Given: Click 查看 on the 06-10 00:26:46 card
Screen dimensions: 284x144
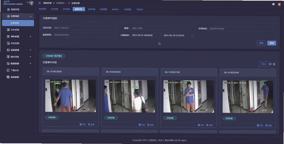Looking at the screenshot, I should (269, 125).
